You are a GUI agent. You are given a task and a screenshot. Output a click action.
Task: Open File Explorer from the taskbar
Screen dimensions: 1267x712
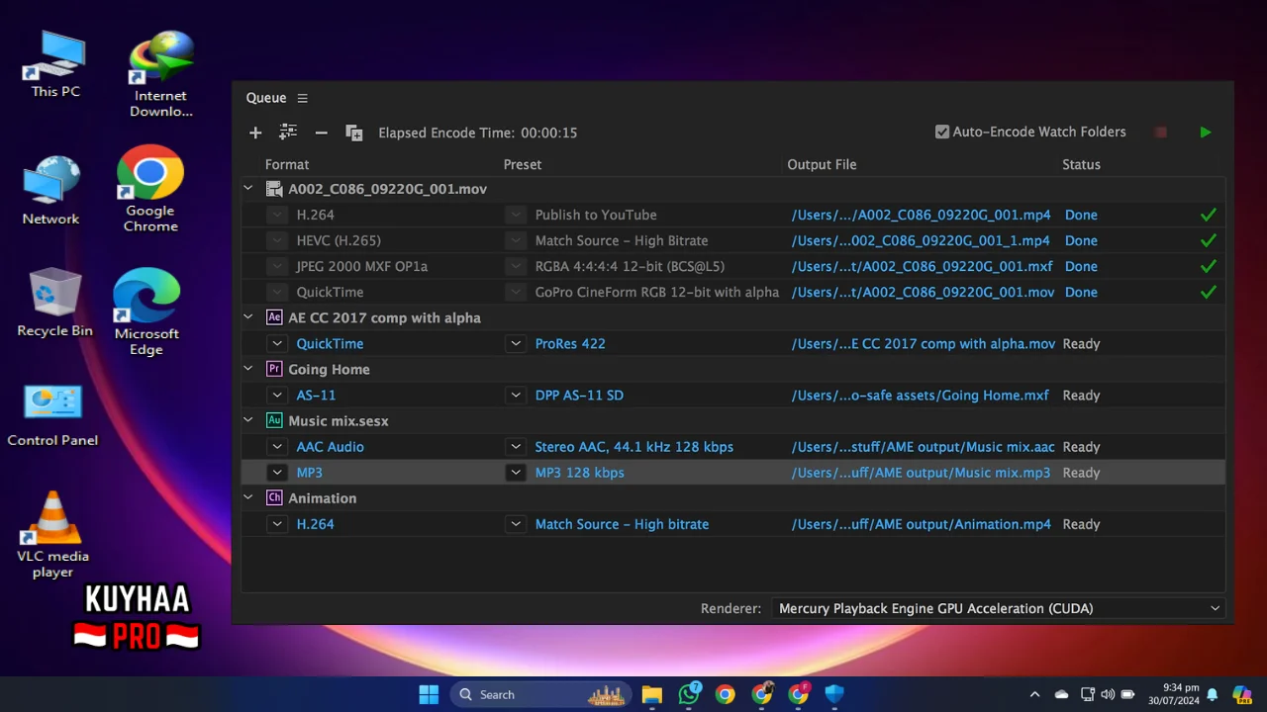coord(651,694)
